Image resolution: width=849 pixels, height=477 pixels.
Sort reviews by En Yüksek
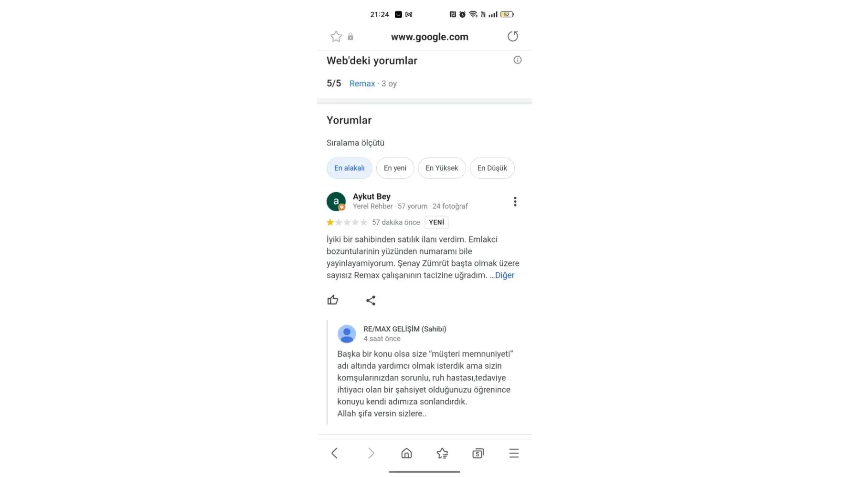pyautogui.click(x=442, y=168)
